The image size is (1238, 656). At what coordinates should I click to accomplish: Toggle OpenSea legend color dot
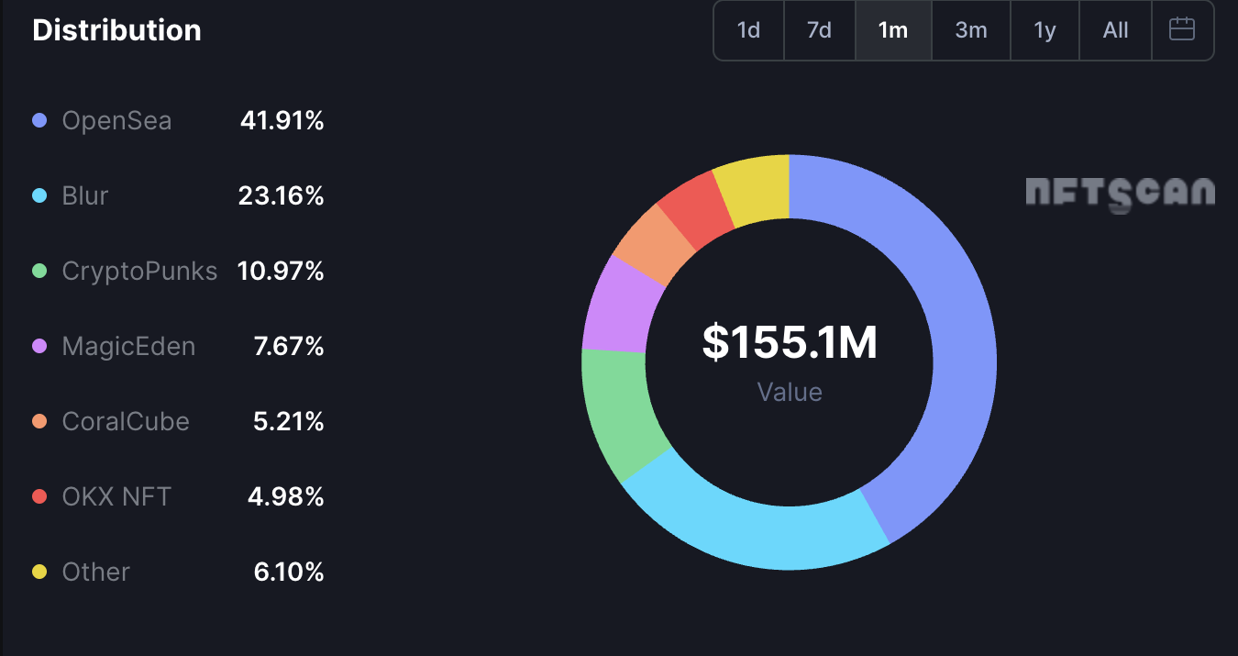click(x=39, y=120)
